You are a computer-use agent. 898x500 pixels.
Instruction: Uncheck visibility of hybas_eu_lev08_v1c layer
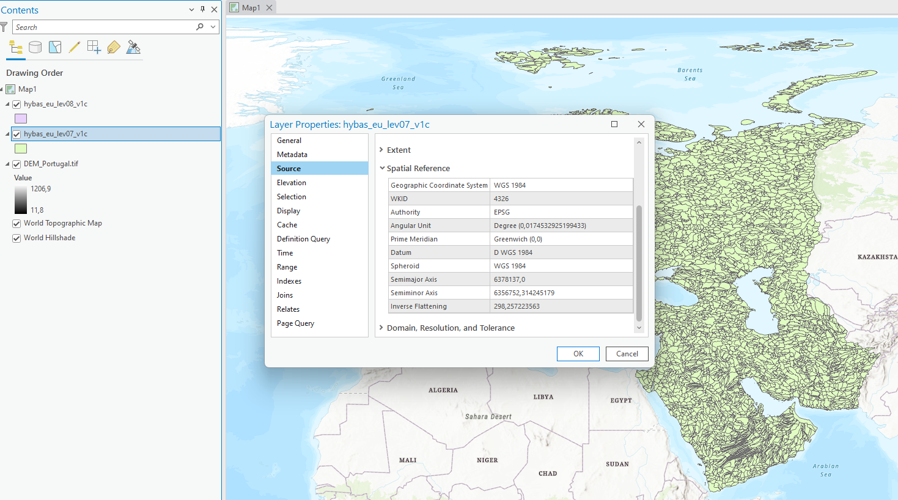click(17, 104)
